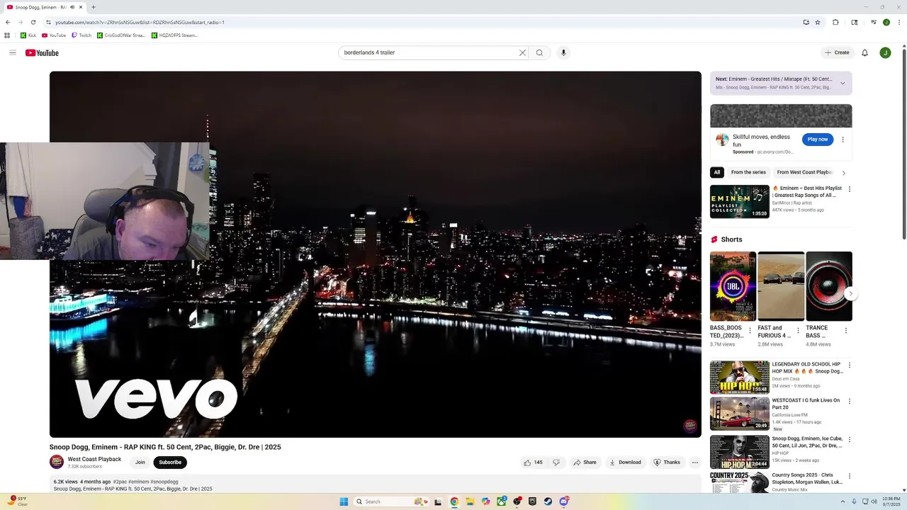Select the All filter chip

[717, 172]
